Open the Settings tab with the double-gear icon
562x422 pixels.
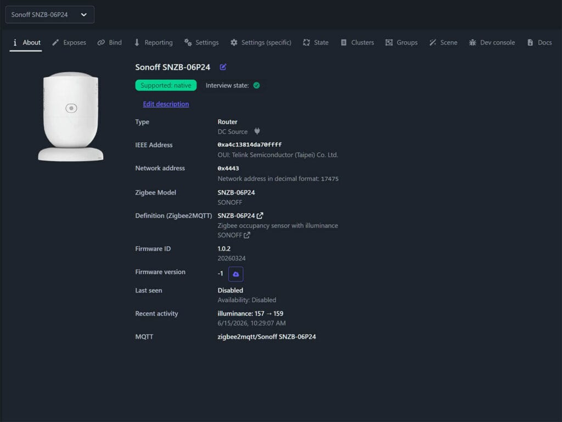coord(201,42)
